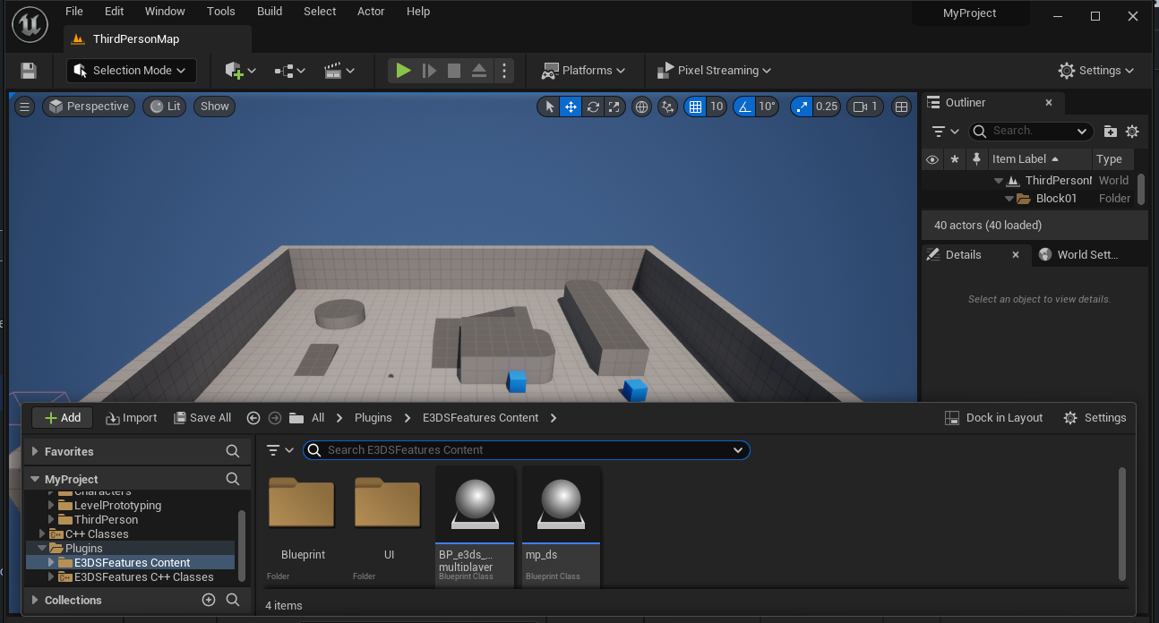The height and width of the screenshot is (623, 1159).
Task: Toggle rotation angle snapping
Action: click(745, 107)
